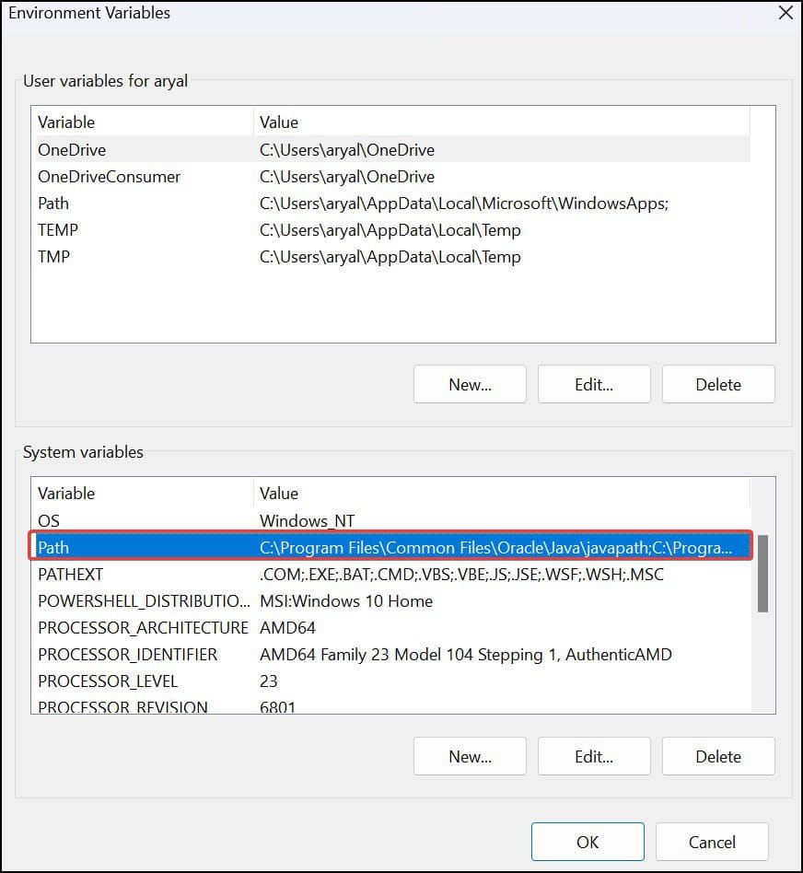The height and width of the screenshot is (873, 803).
Task: Delete the selected system variable
Action: [718, 756]
